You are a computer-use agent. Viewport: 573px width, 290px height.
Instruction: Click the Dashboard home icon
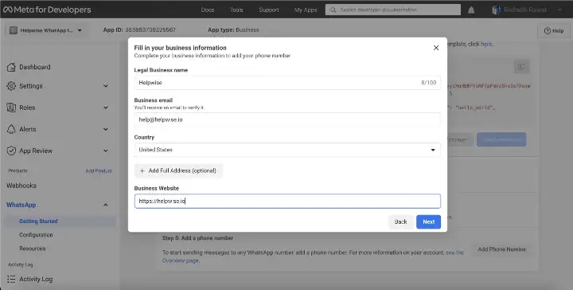tap(11, 67)
